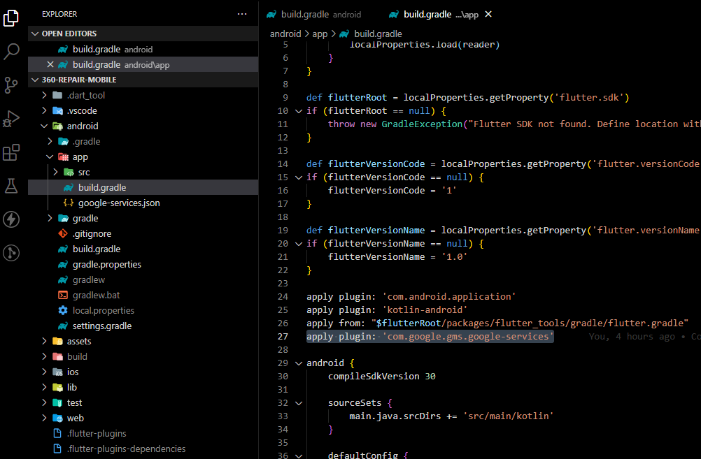The width and height of the screenshot is (701, 459).
Task: Open the Run and Debug icon
Action: click(x=11, y=119)
